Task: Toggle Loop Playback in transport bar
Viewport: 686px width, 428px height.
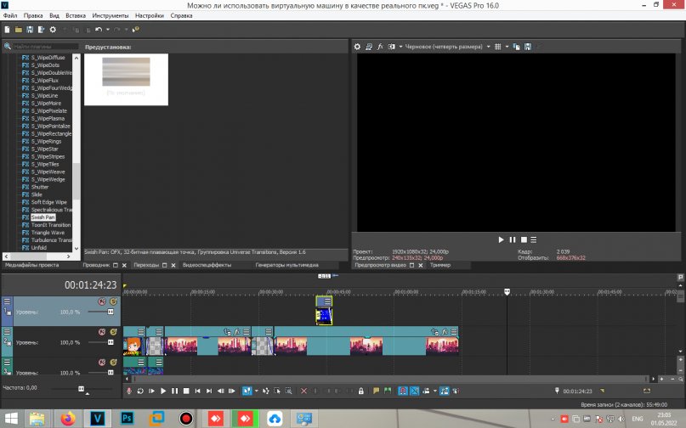Action: click(x=140, y=391)
